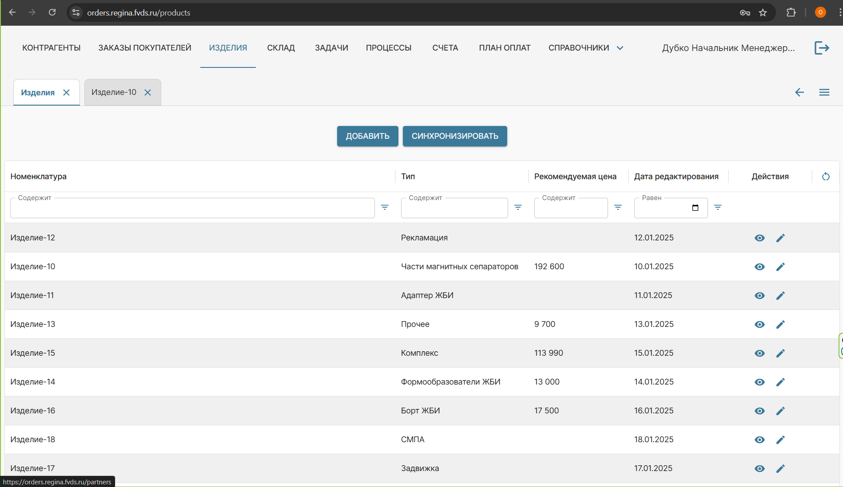Click the edit pencil for Изделие-12
The image size is (843, 487).
[x=780, y=238]
